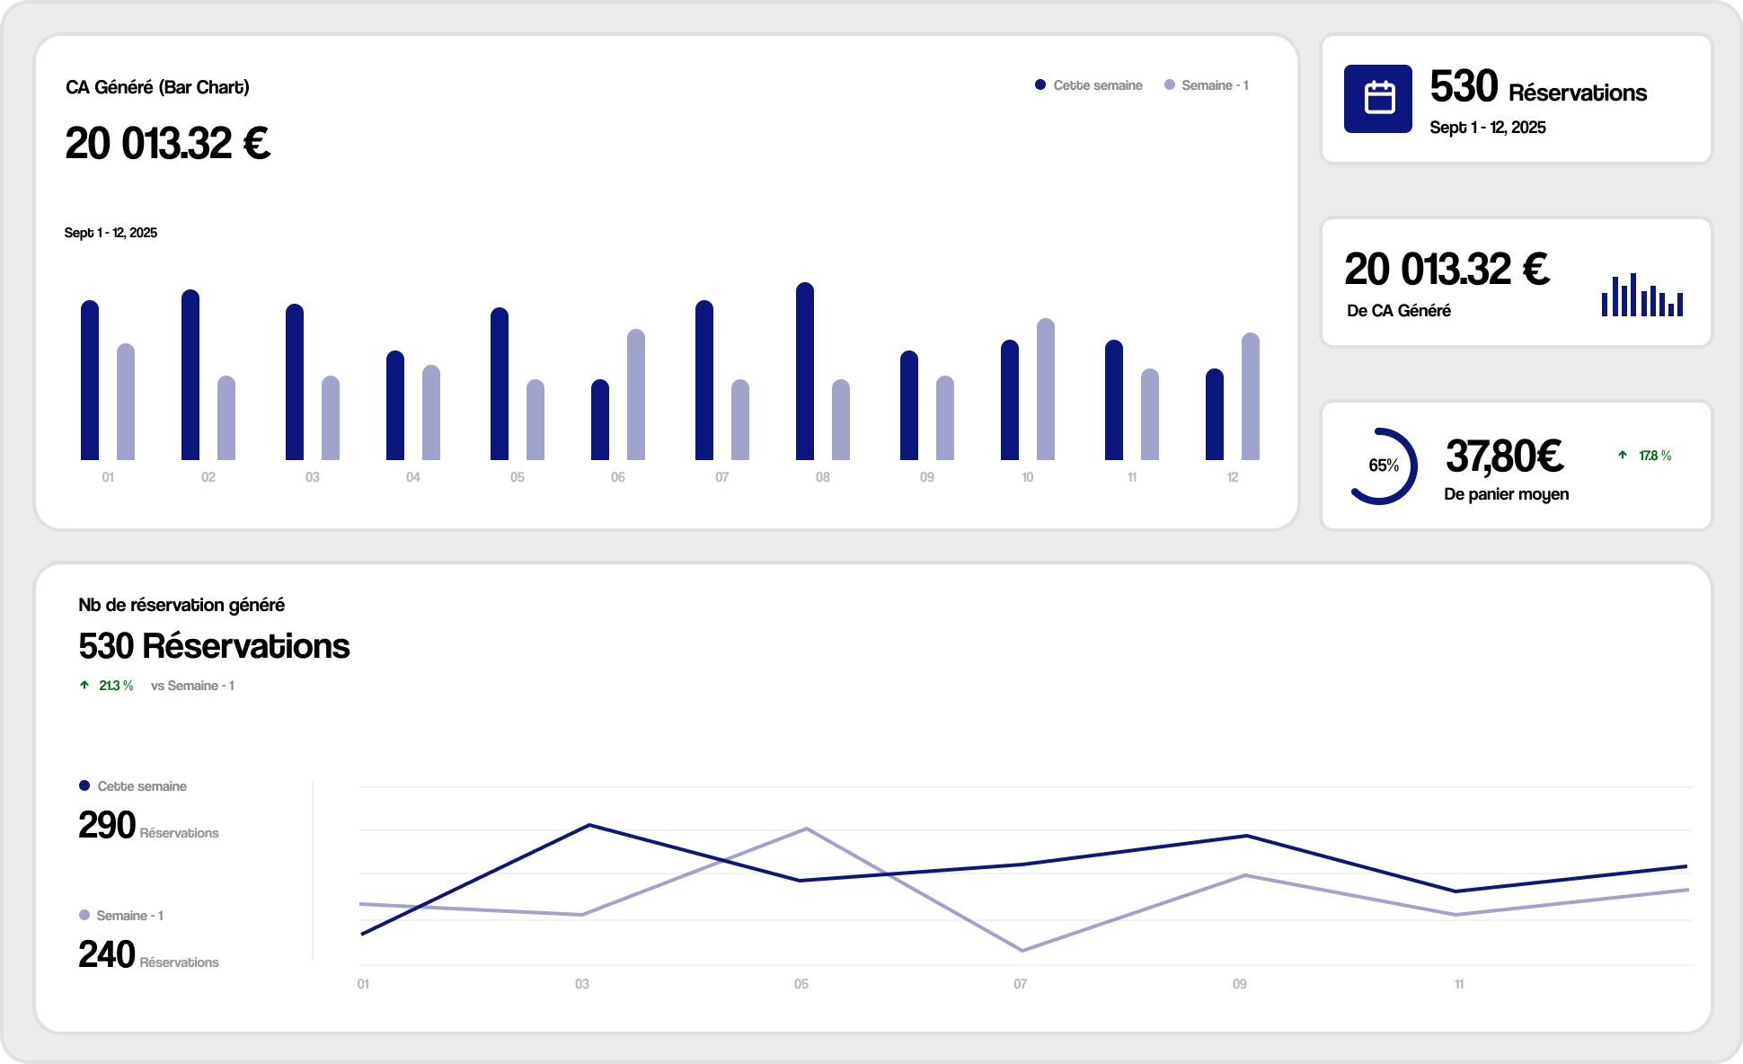Screen dimensions: 1743x1064
Task: Click the '530 Réservations' card heading at top right
Action: (1538, 88)
